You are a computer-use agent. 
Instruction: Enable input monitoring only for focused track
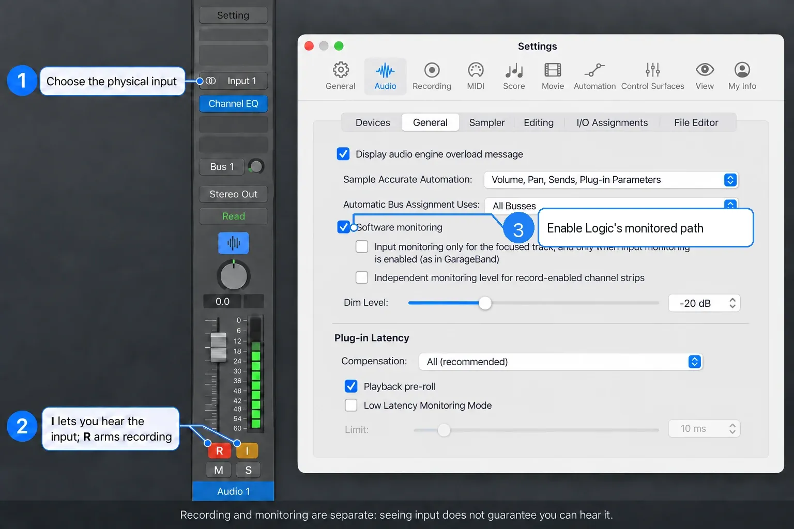tap(362, 247)
